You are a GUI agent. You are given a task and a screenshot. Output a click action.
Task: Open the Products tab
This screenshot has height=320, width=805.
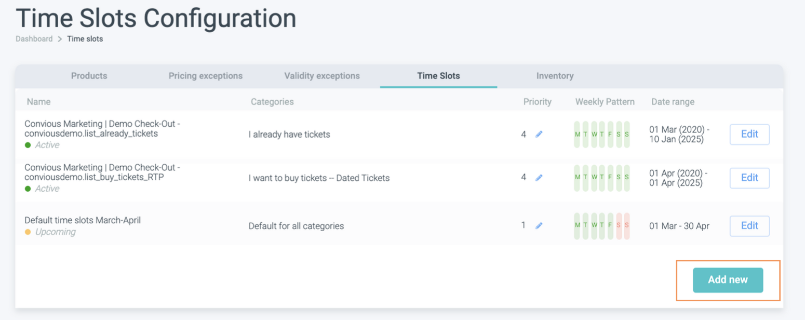pyautogui.click(x=89, y=76)
